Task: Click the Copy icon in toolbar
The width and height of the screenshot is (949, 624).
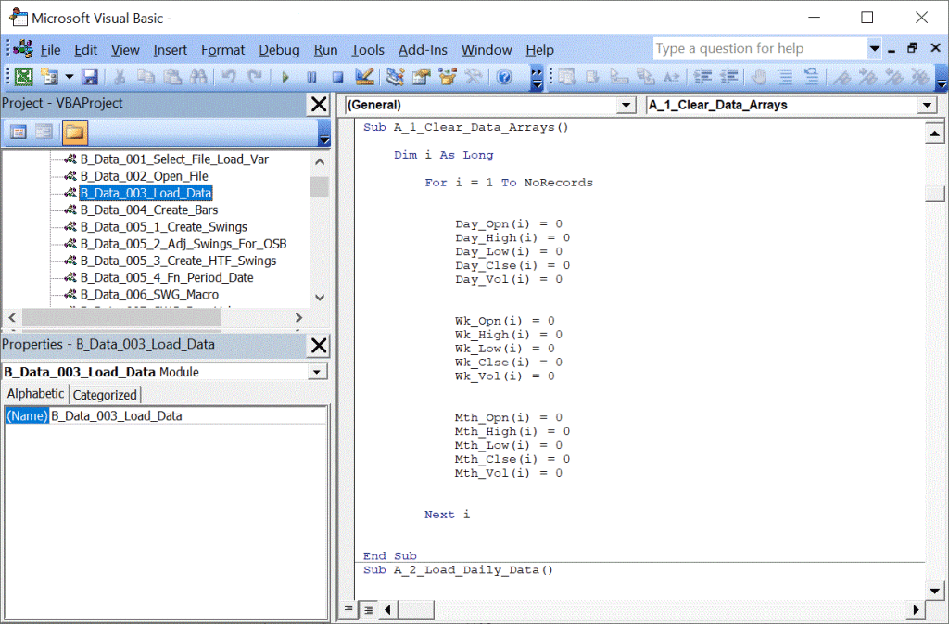Action: pyautogui.click(x=146, y=76)
